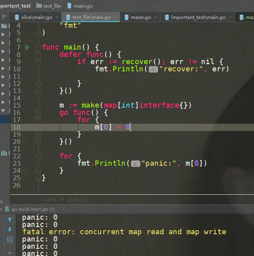Click gopher icon on maze.go tab
This screenshot has height=256, width=254.
point(127,17)
